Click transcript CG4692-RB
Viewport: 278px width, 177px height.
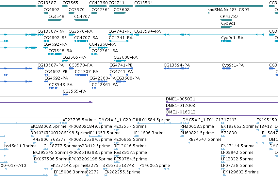tap(46, 41)
